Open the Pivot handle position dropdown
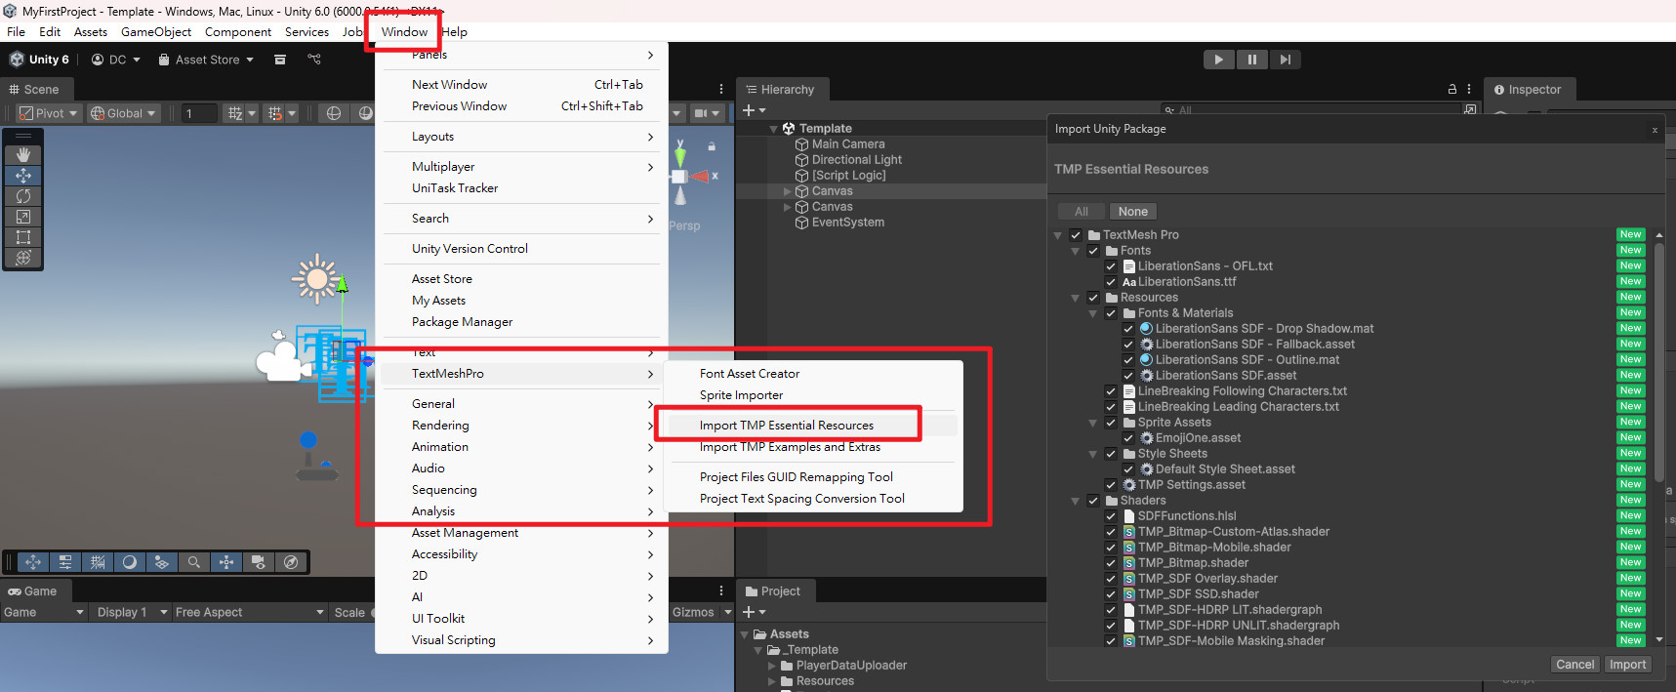 tap(48, 113)
